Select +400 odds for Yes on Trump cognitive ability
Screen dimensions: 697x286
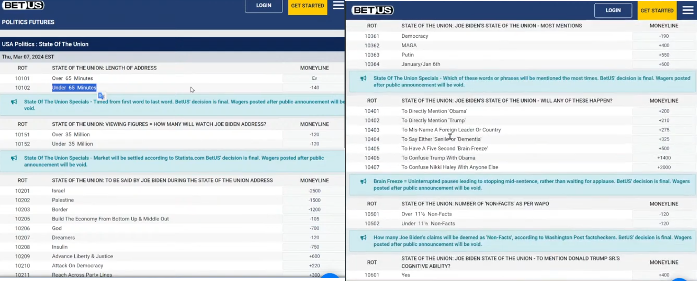664,275
